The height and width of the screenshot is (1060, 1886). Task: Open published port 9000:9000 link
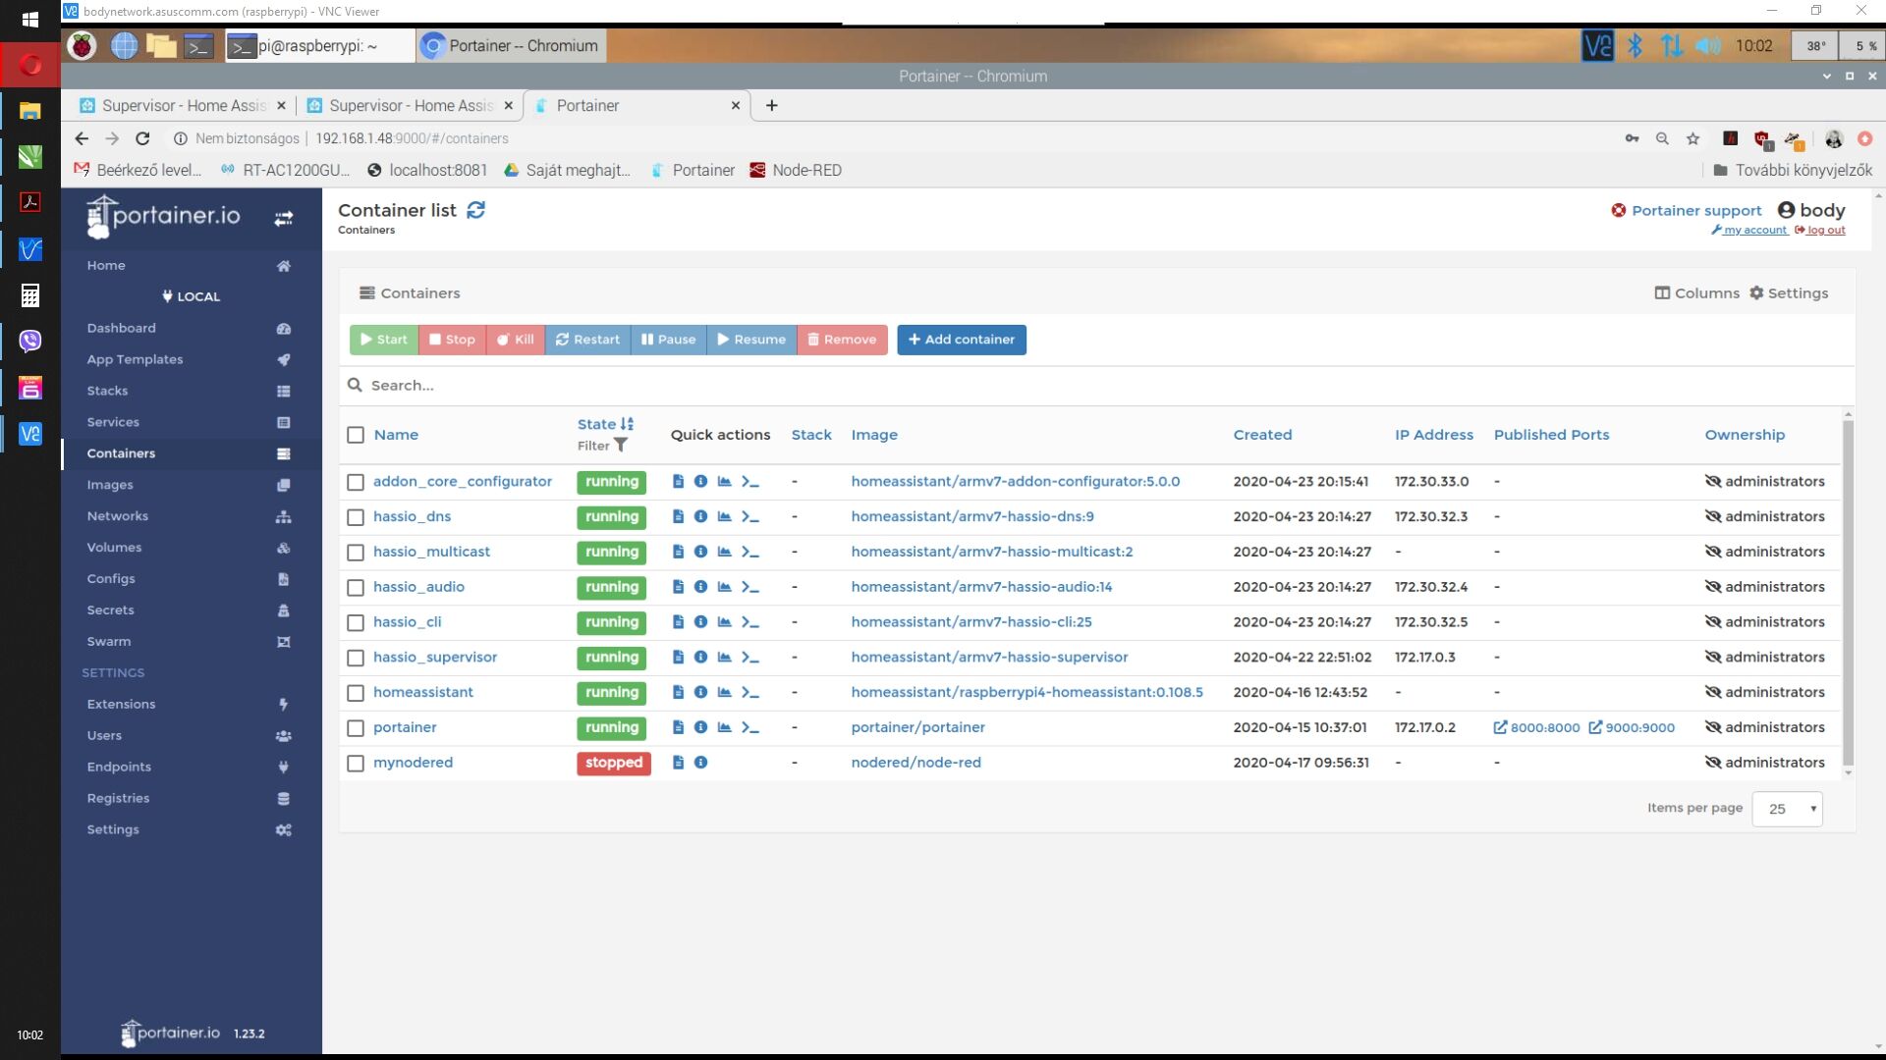pyautogui.click(x=1632, y=727)
